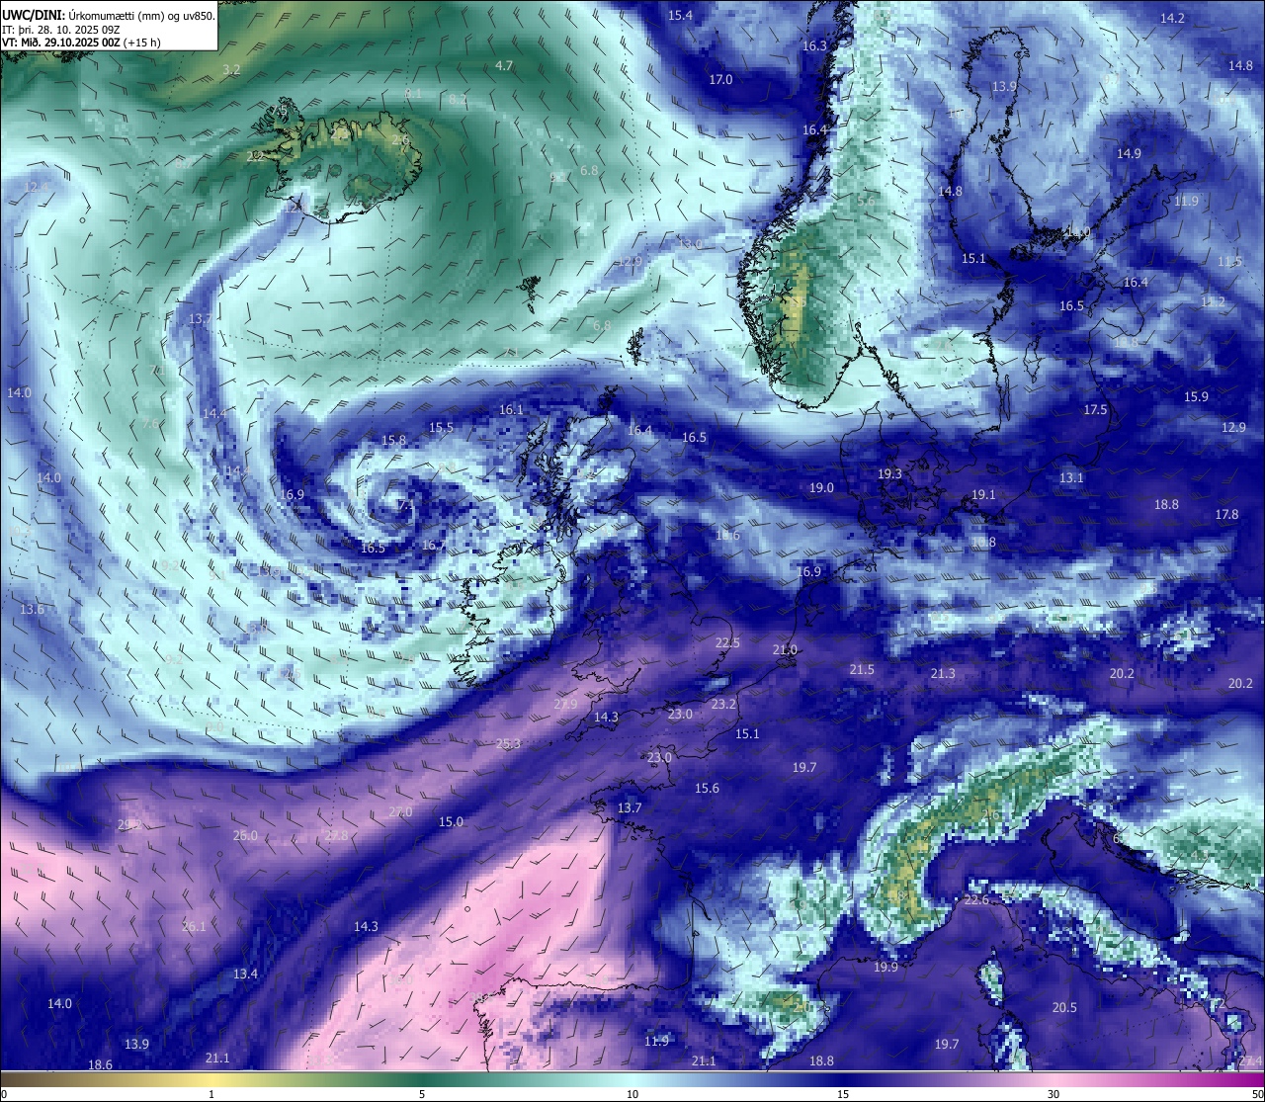Click the 22.5 value over England

726,642
